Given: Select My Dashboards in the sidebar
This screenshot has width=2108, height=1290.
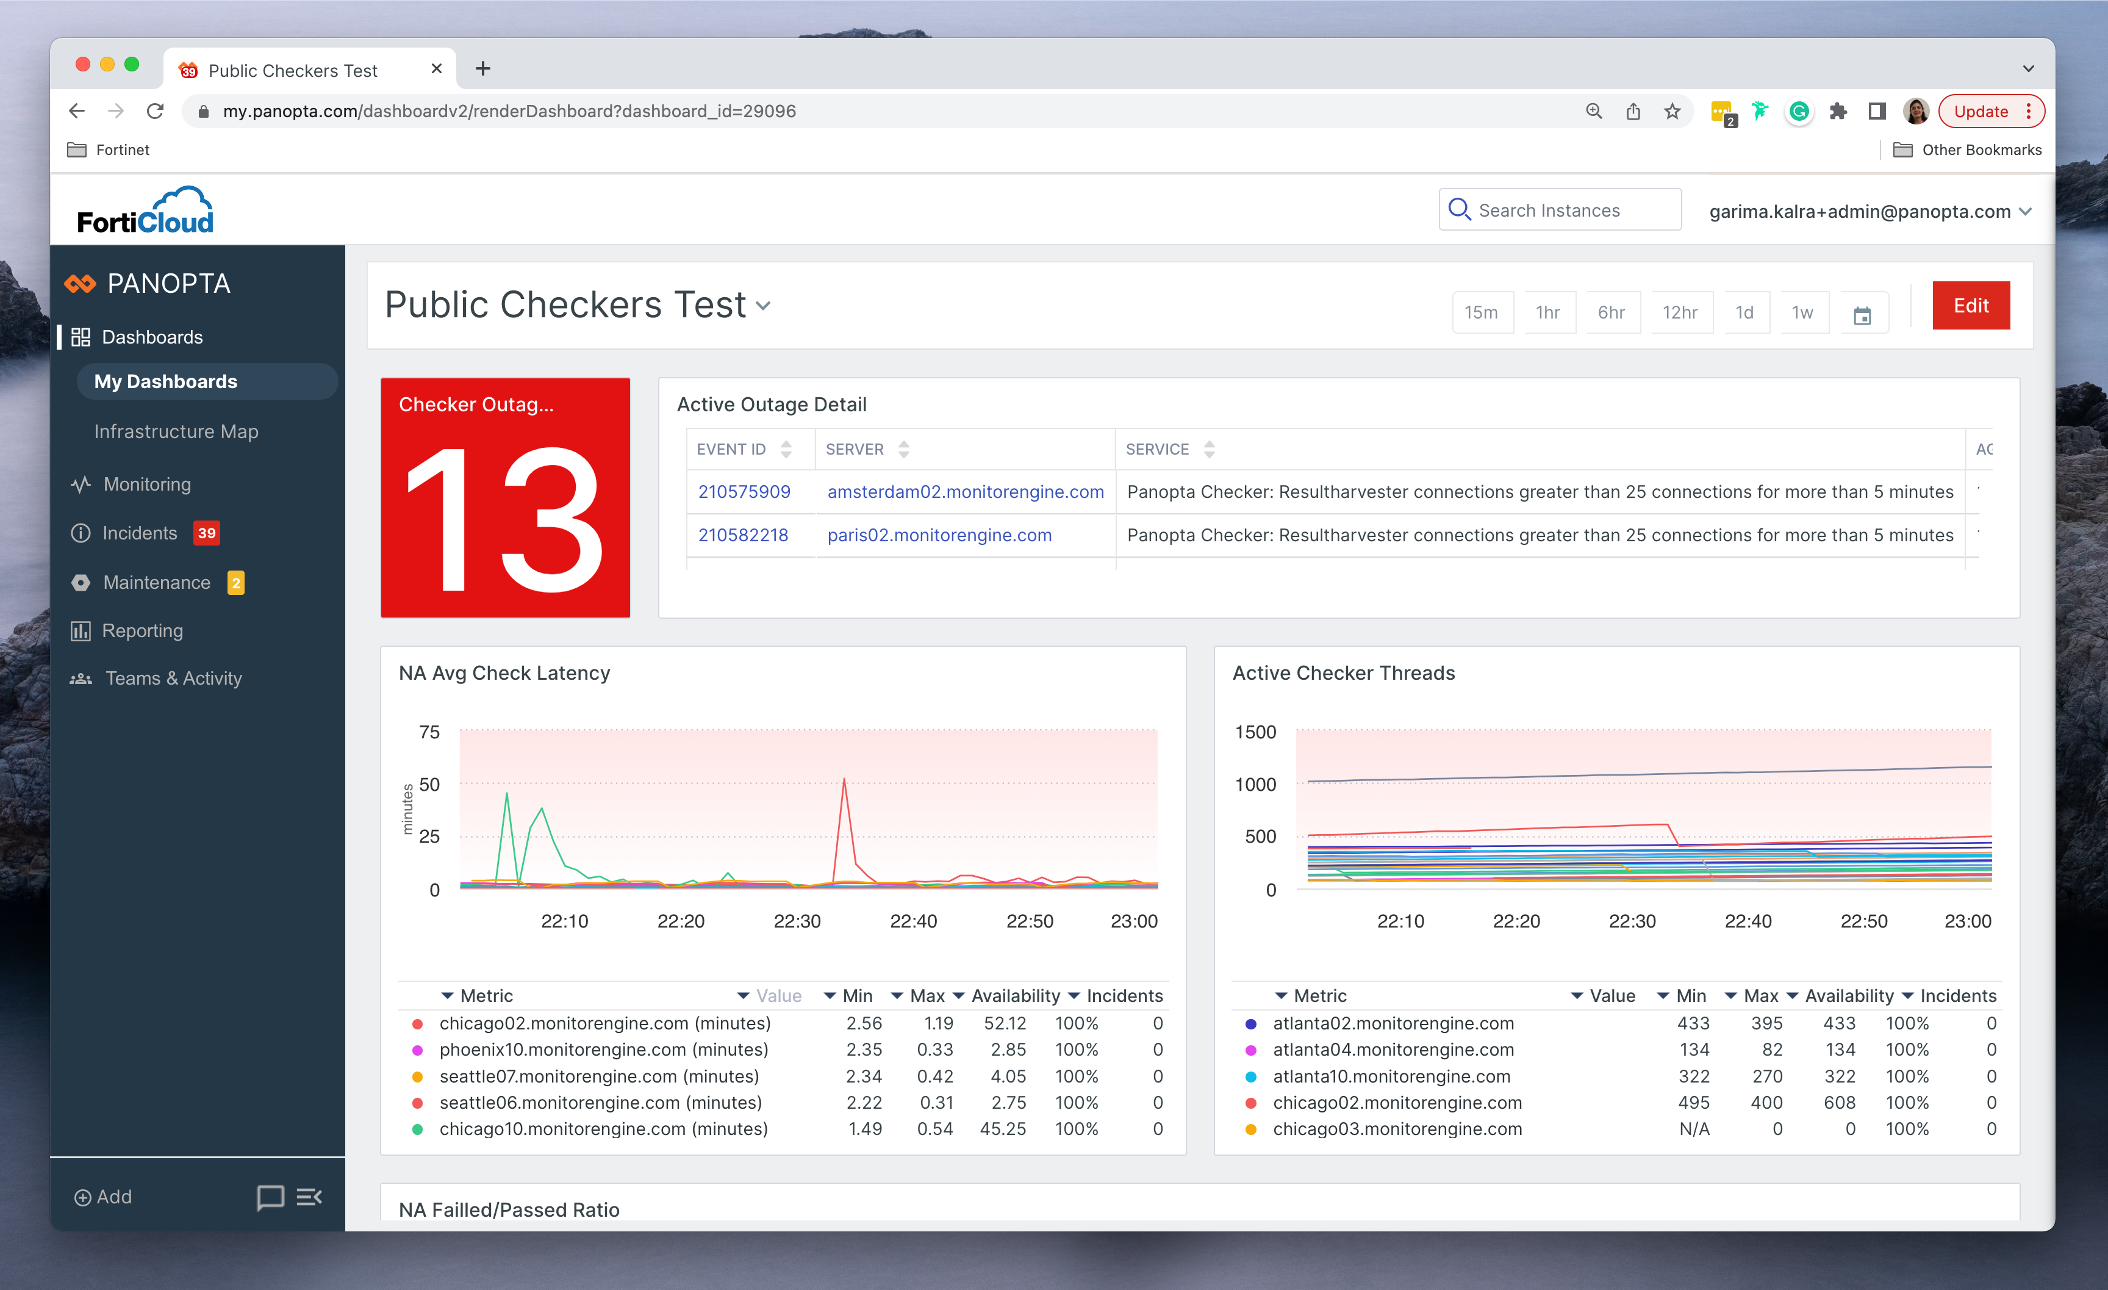Looking at the screenshot, I should pos(166,382).
